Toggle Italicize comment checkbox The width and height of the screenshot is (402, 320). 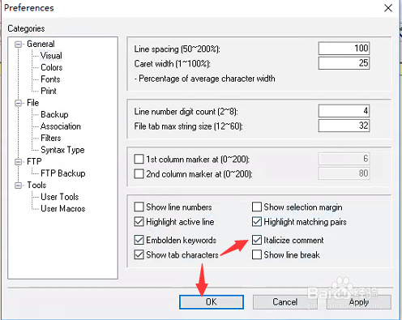[257, 240]
